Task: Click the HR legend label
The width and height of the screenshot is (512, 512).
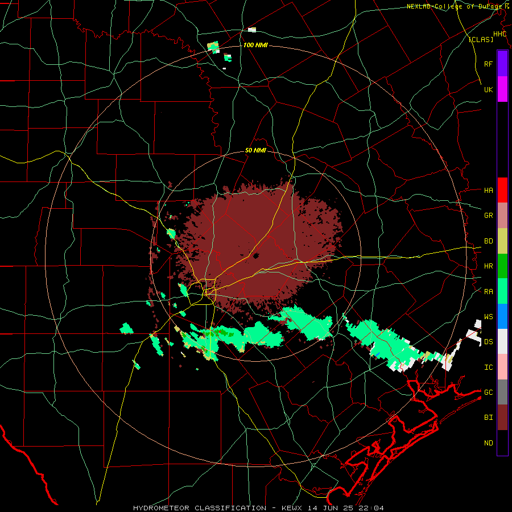Action: pos(488,266)
